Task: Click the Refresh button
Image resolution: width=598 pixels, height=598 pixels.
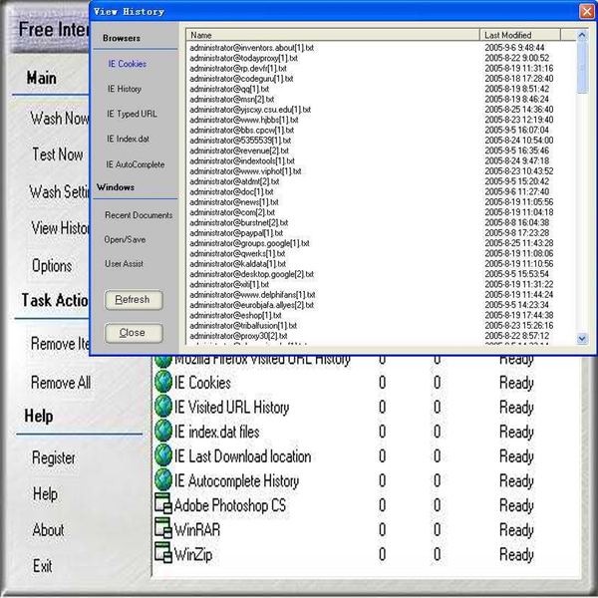Action: [134, 300]
